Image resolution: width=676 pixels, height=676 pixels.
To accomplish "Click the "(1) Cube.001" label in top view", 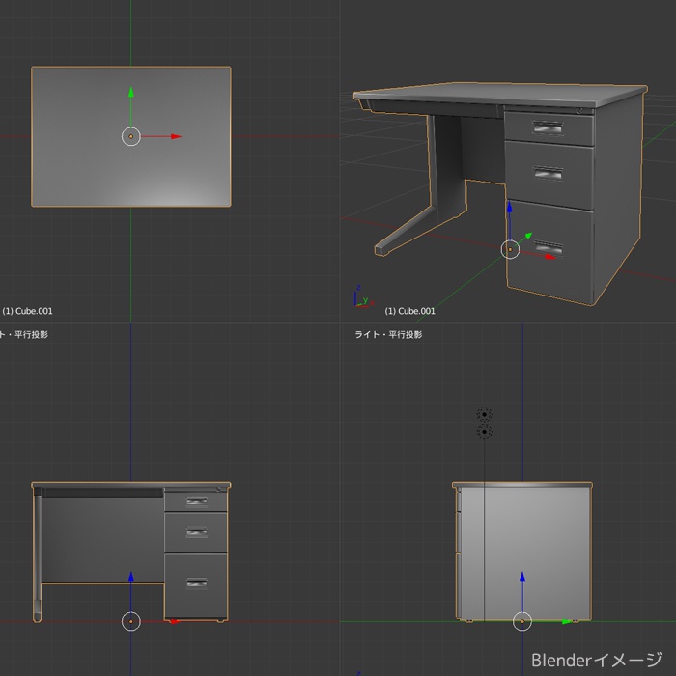I will pos(28,311).
